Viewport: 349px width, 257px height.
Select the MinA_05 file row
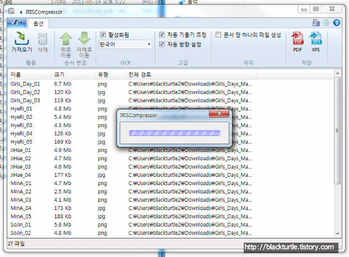171,216
